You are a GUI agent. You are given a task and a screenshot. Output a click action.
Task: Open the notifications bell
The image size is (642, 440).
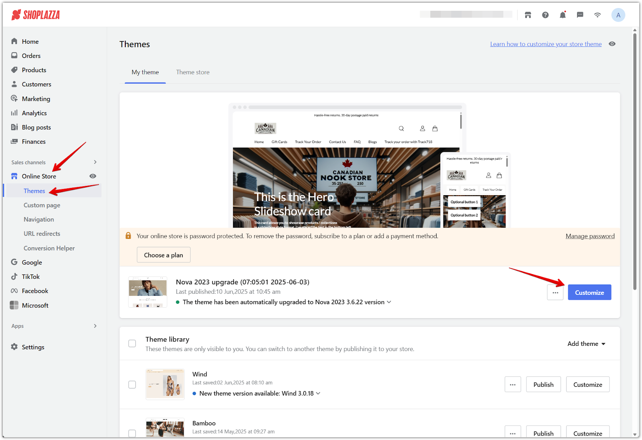563,15
